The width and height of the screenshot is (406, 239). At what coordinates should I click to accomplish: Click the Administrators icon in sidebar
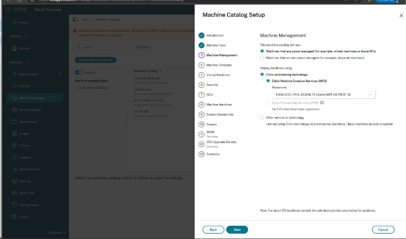[14, 169]
